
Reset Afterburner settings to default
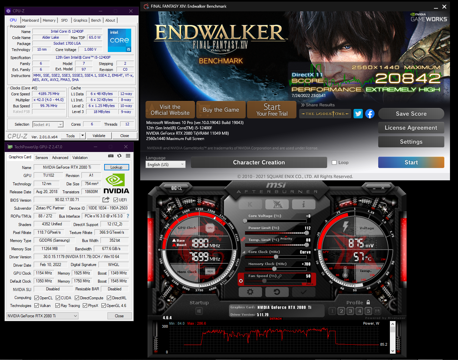click(x=277, y=292)
